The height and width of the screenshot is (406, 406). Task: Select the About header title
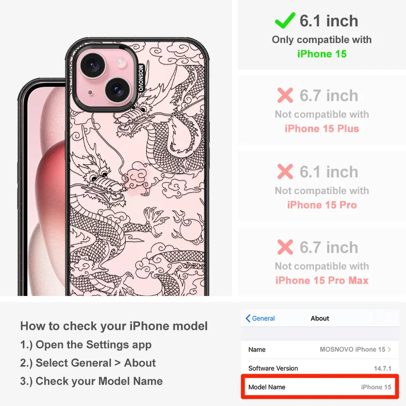(x=320, y=318)
